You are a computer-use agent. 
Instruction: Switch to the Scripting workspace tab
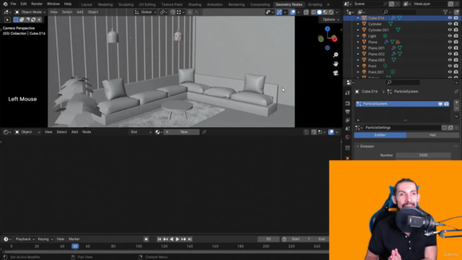[x=315, y=4]
